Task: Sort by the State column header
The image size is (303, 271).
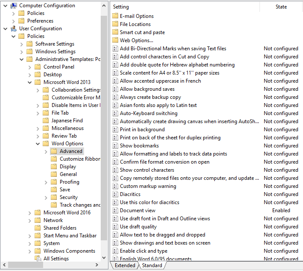Action: coord(281,7)
